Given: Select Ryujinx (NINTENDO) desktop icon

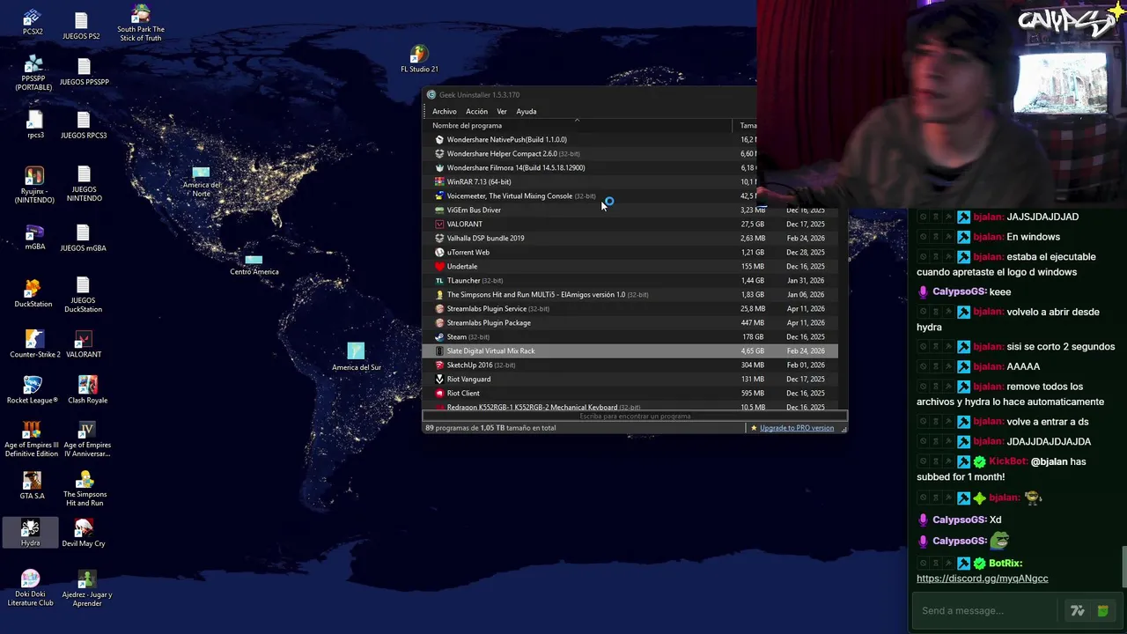Looking at the screenshot, I should click(x=33, y=184).
